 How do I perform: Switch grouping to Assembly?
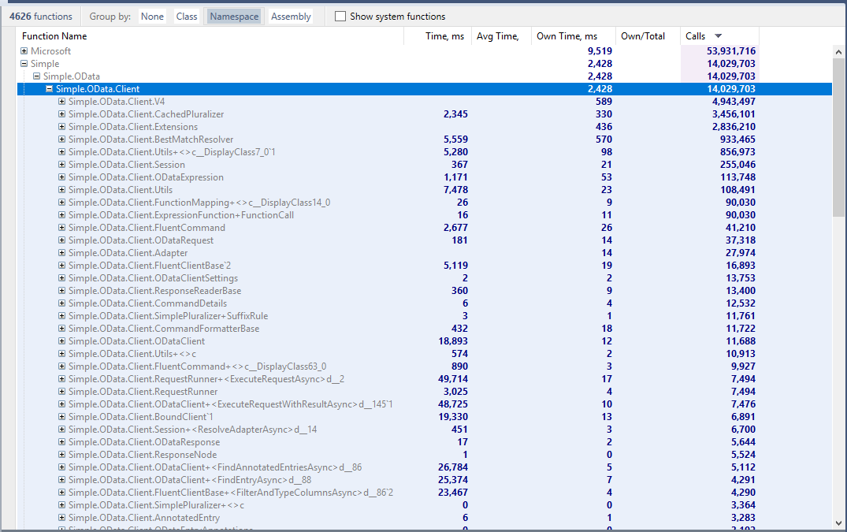(x=290, y=16)
